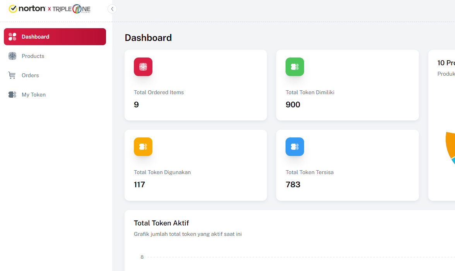
Task: Click the green ticket icon for Total Token Dimiliki
Action: (295, 67)
